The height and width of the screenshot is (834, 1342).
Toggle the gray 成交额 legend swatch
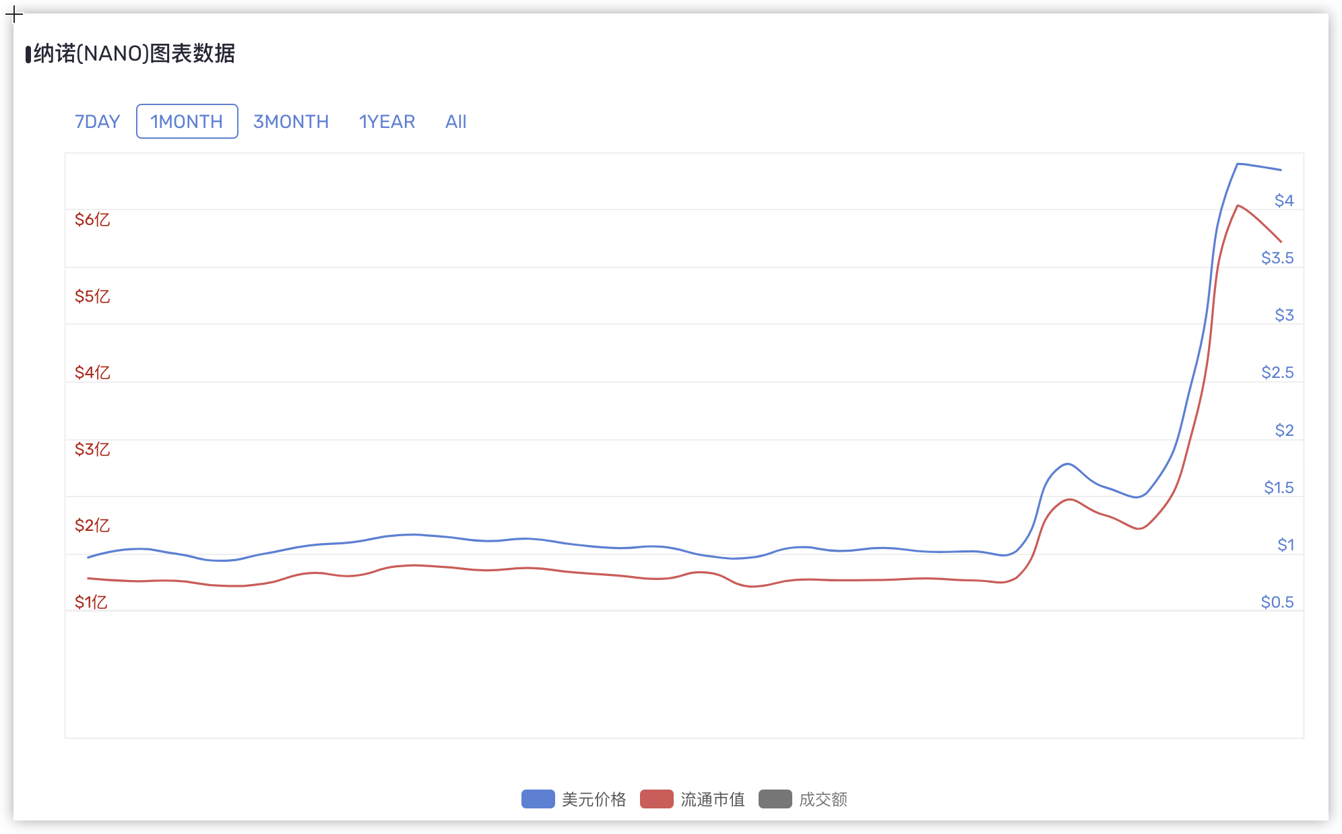pyautogui.click(x=775, y=799)
